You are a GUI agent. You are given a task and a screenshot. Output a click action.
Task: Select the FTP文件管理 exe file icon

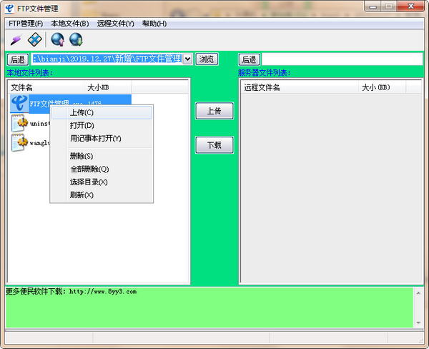point(20,104)
